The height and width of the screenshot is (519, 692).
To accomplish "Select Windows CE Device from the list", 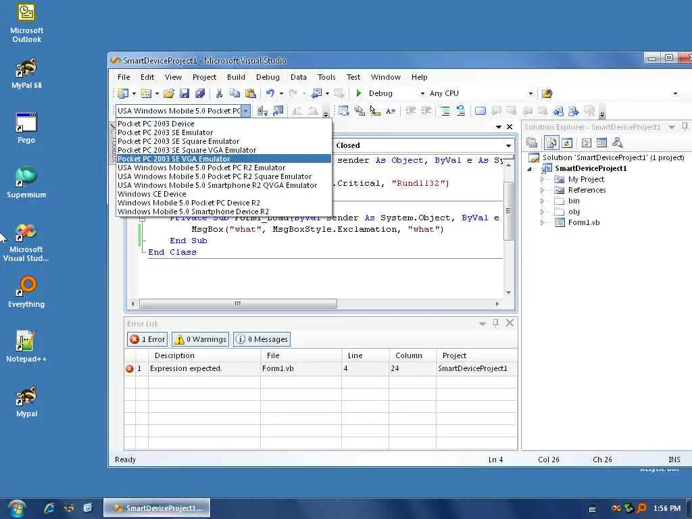I will 224,194.
